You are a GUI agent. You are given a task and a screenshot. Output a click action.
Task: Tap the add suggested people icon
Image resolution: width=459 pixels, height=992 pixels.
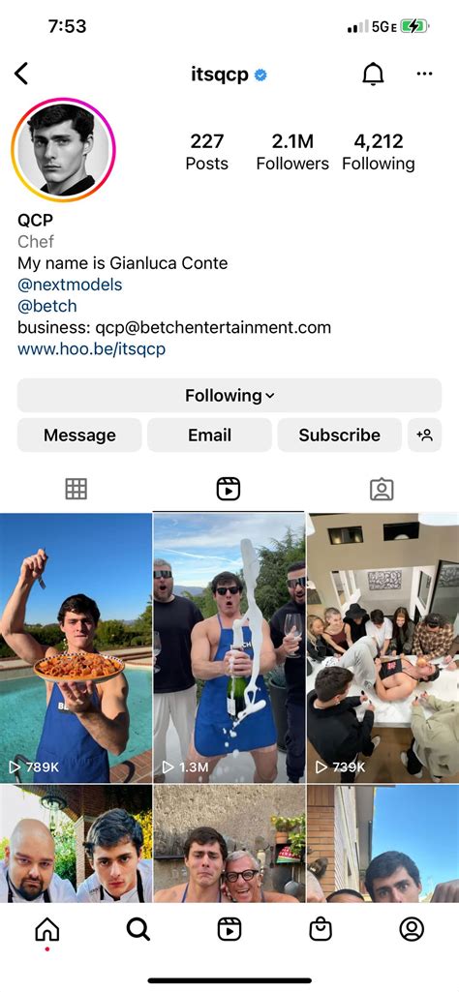point(424,435)
